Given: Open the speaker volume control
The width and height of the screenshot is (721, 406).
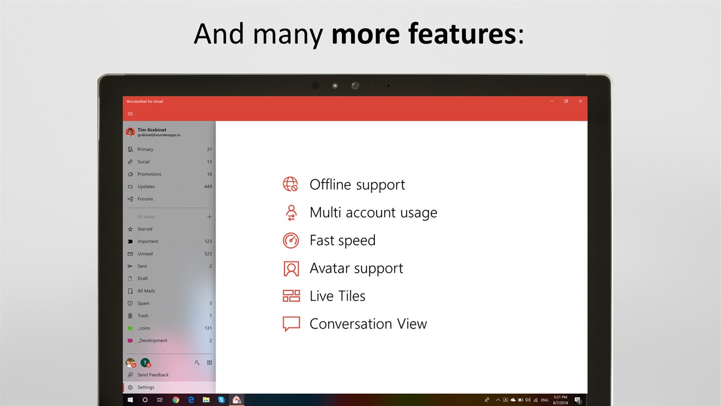Looking at the screenshot, I should [527, 399].
